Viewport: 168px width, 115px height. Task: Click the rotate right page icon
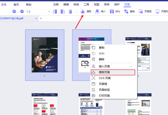[x=63, y=11]
